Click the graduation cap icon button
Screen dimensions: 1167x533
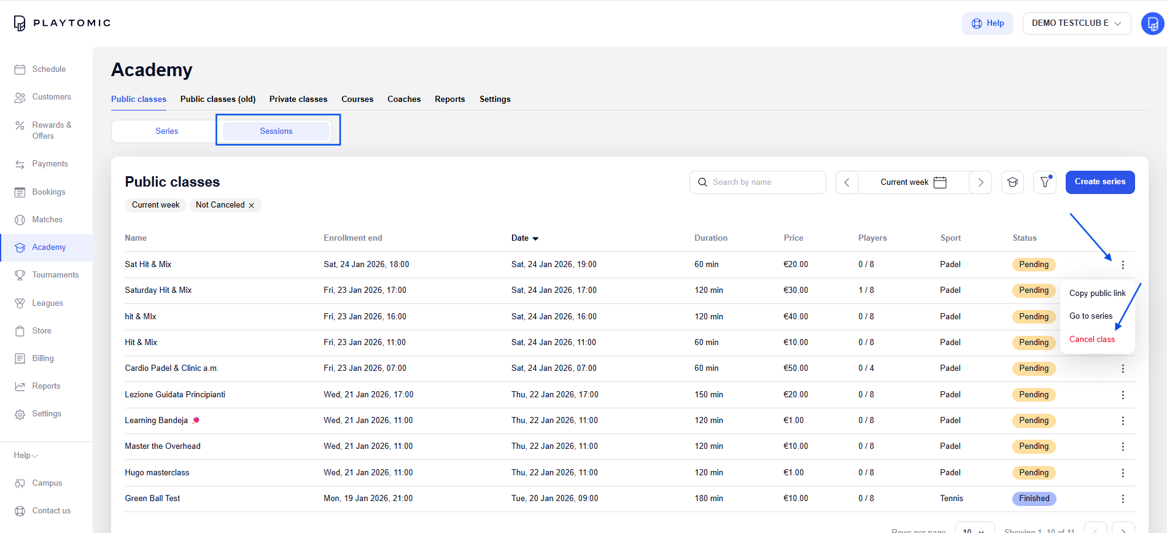[1012, 182]
